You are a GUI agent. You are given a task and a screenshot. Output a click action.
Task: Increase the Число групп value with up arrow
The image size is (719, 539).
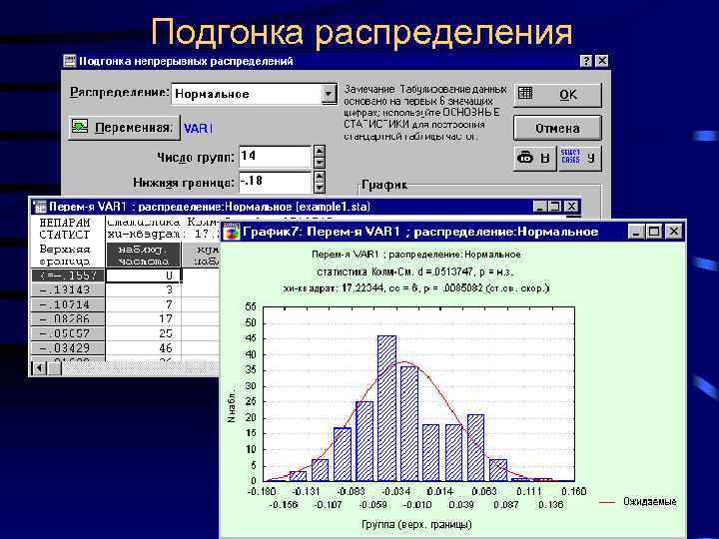[x=320, y=152]
